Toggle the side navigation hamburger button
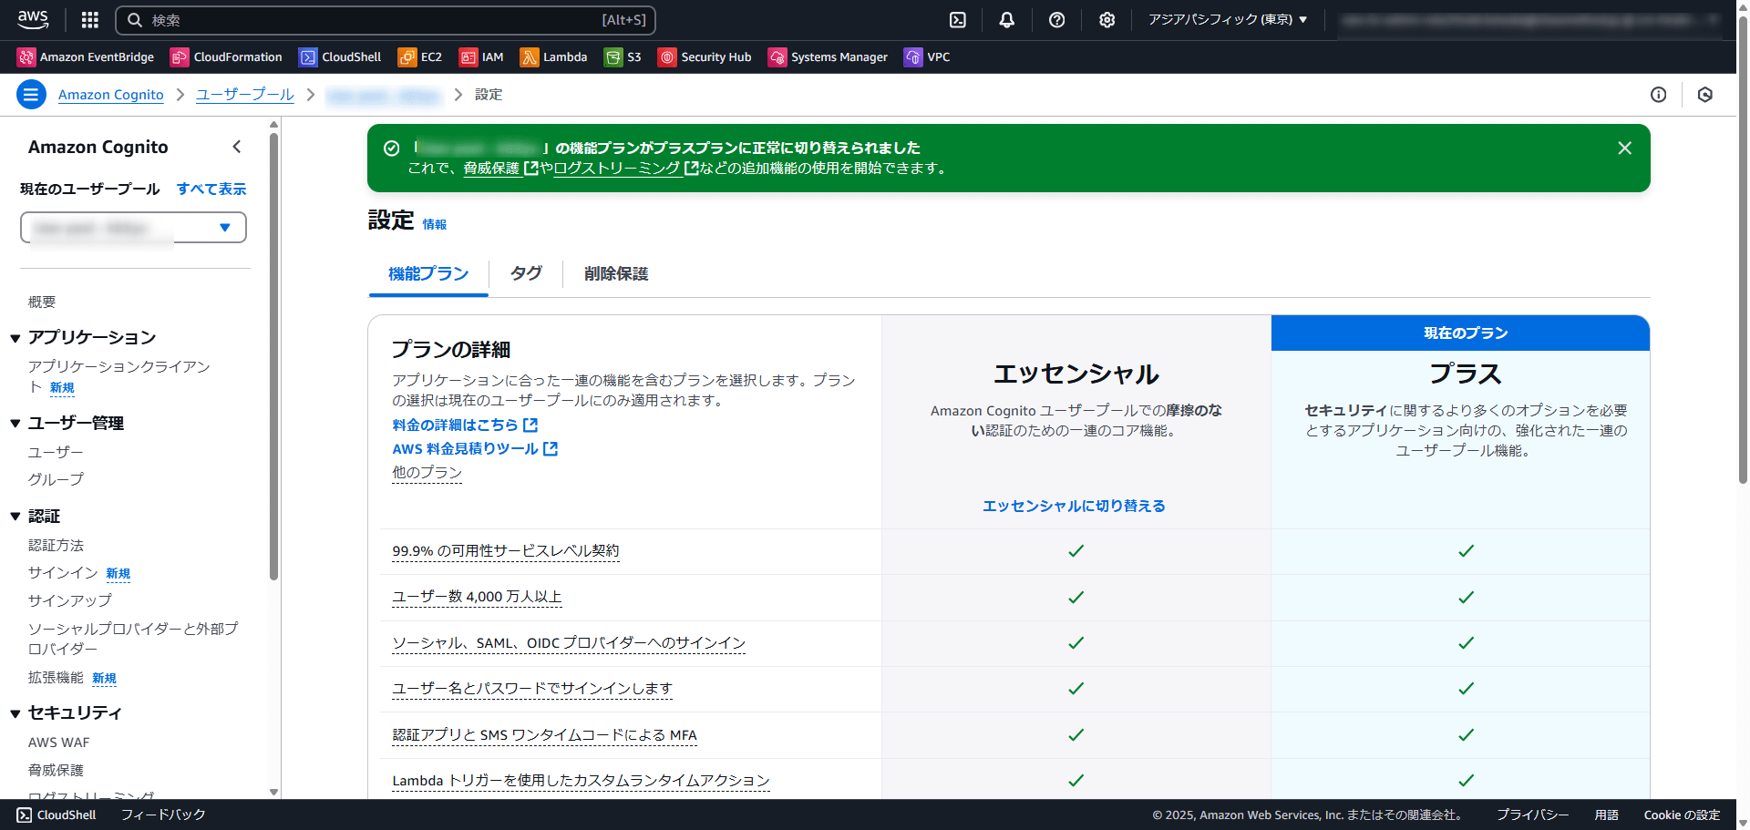The image size is (1750, 830). point(31,94)
